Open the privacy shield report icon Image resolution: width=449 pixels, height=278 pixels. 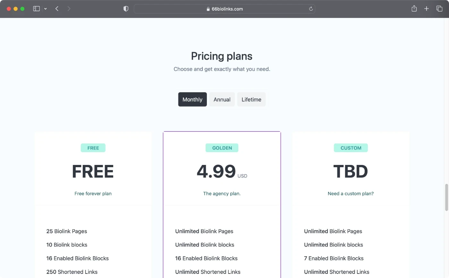coord(126,9)
